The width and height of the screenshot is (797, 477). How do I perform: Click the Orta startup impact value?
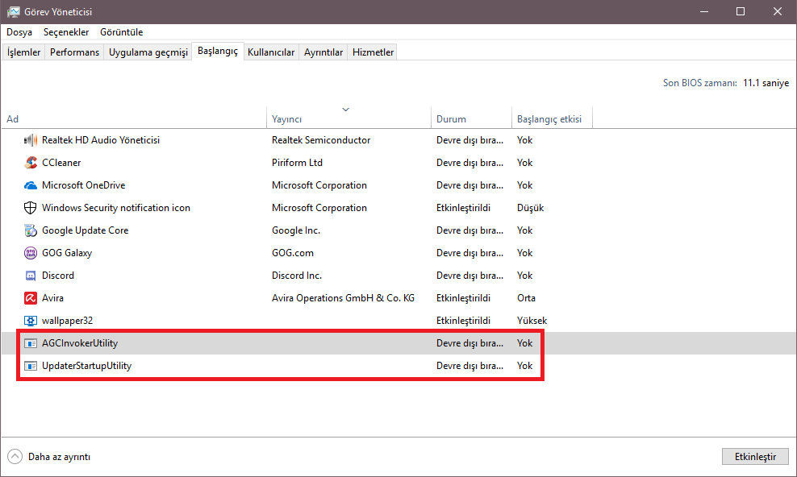point(526,298)
